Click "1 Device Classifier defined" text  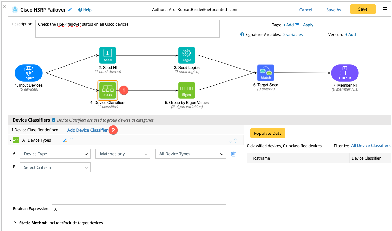click(x=35, y=130)
